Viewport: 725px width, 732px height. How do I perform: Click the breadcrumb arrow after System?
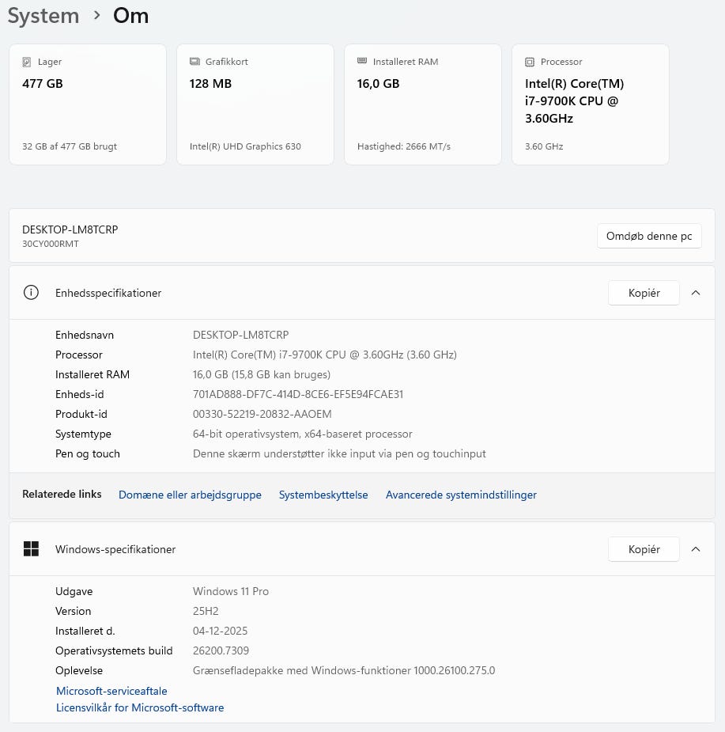coord(96,16)
